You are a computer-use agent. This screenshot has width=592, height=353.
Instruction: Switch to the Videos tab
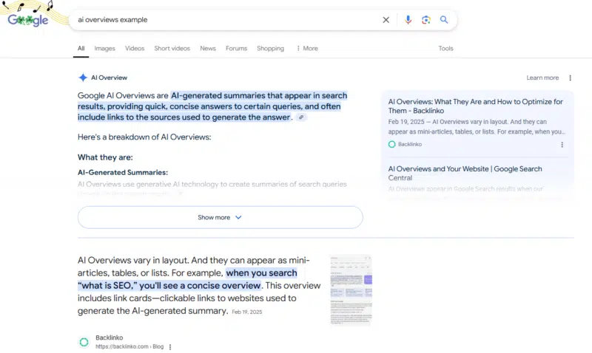pos(135,48)
